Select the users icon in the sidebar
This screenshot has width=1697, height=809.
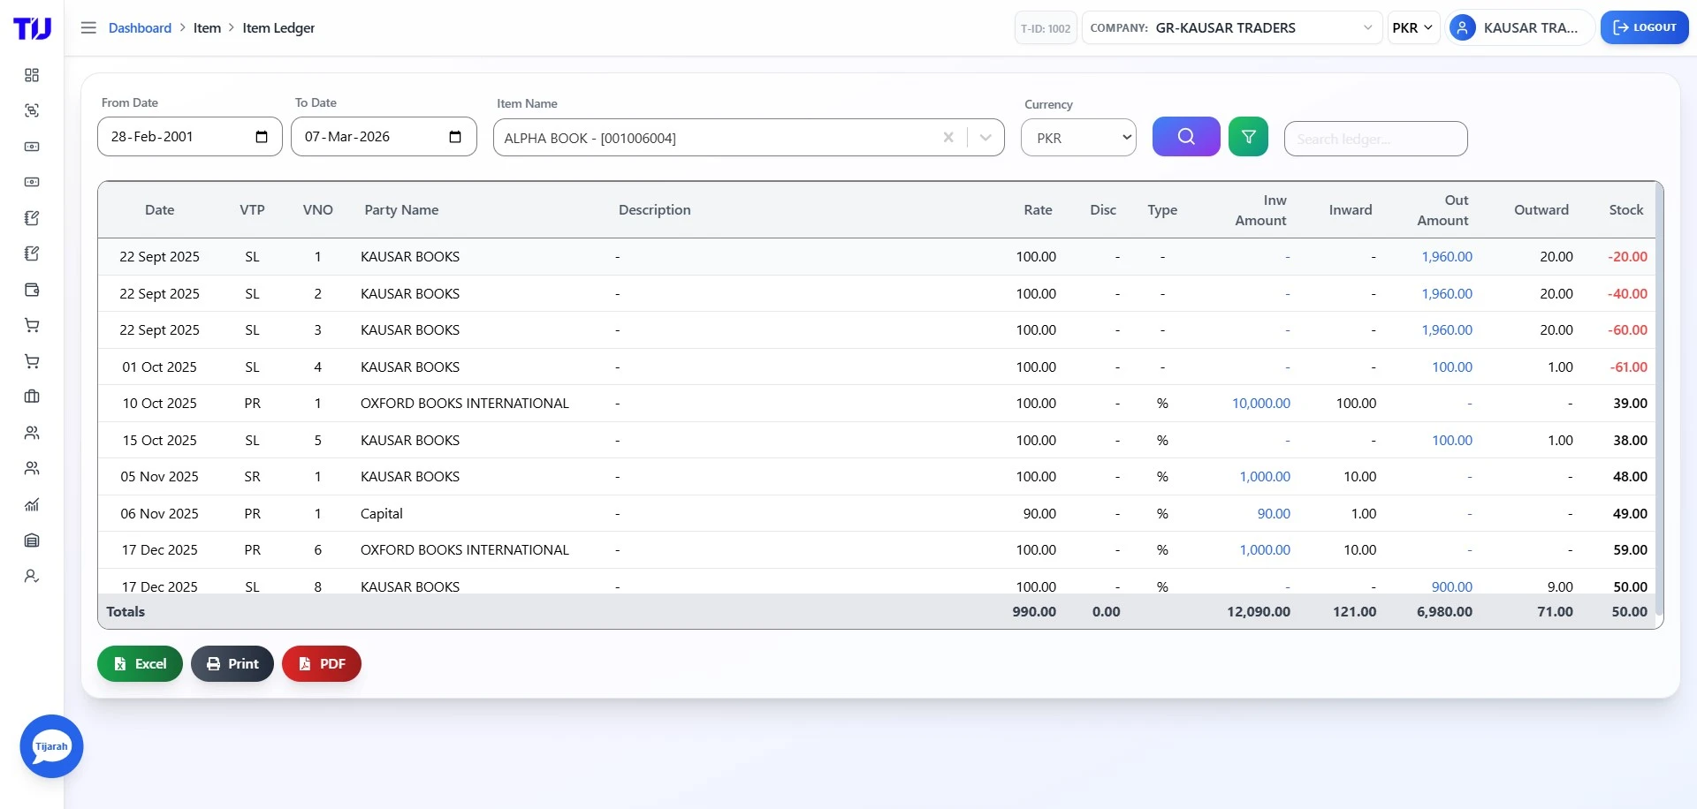(x=32, y=433)
